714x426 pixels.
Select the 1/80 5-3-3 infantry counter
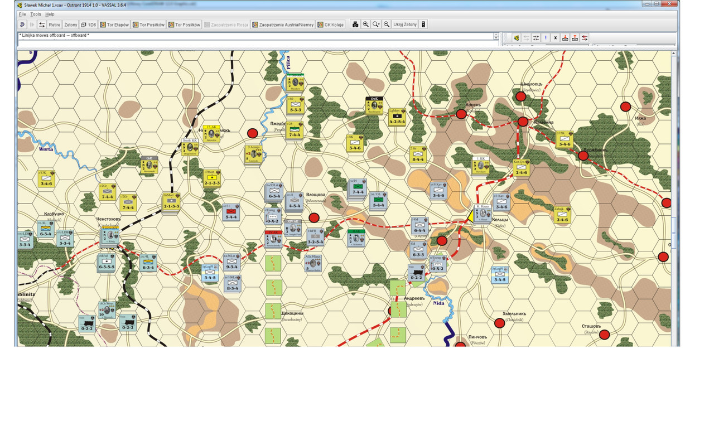click(x=294, y=105)
